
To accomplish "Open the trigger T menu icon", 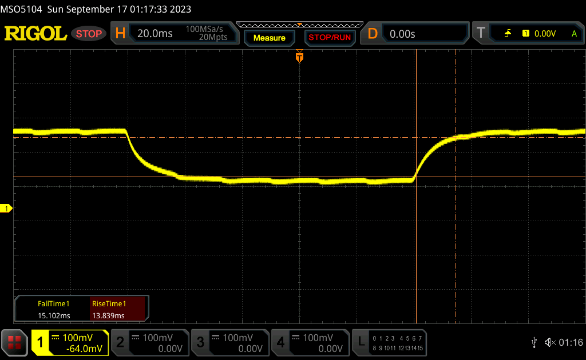I will pos(481,33).
